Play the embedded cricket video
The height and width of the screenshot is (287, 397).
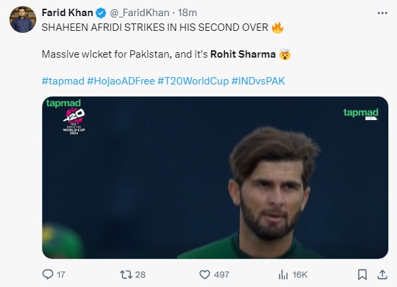(215, 178)
